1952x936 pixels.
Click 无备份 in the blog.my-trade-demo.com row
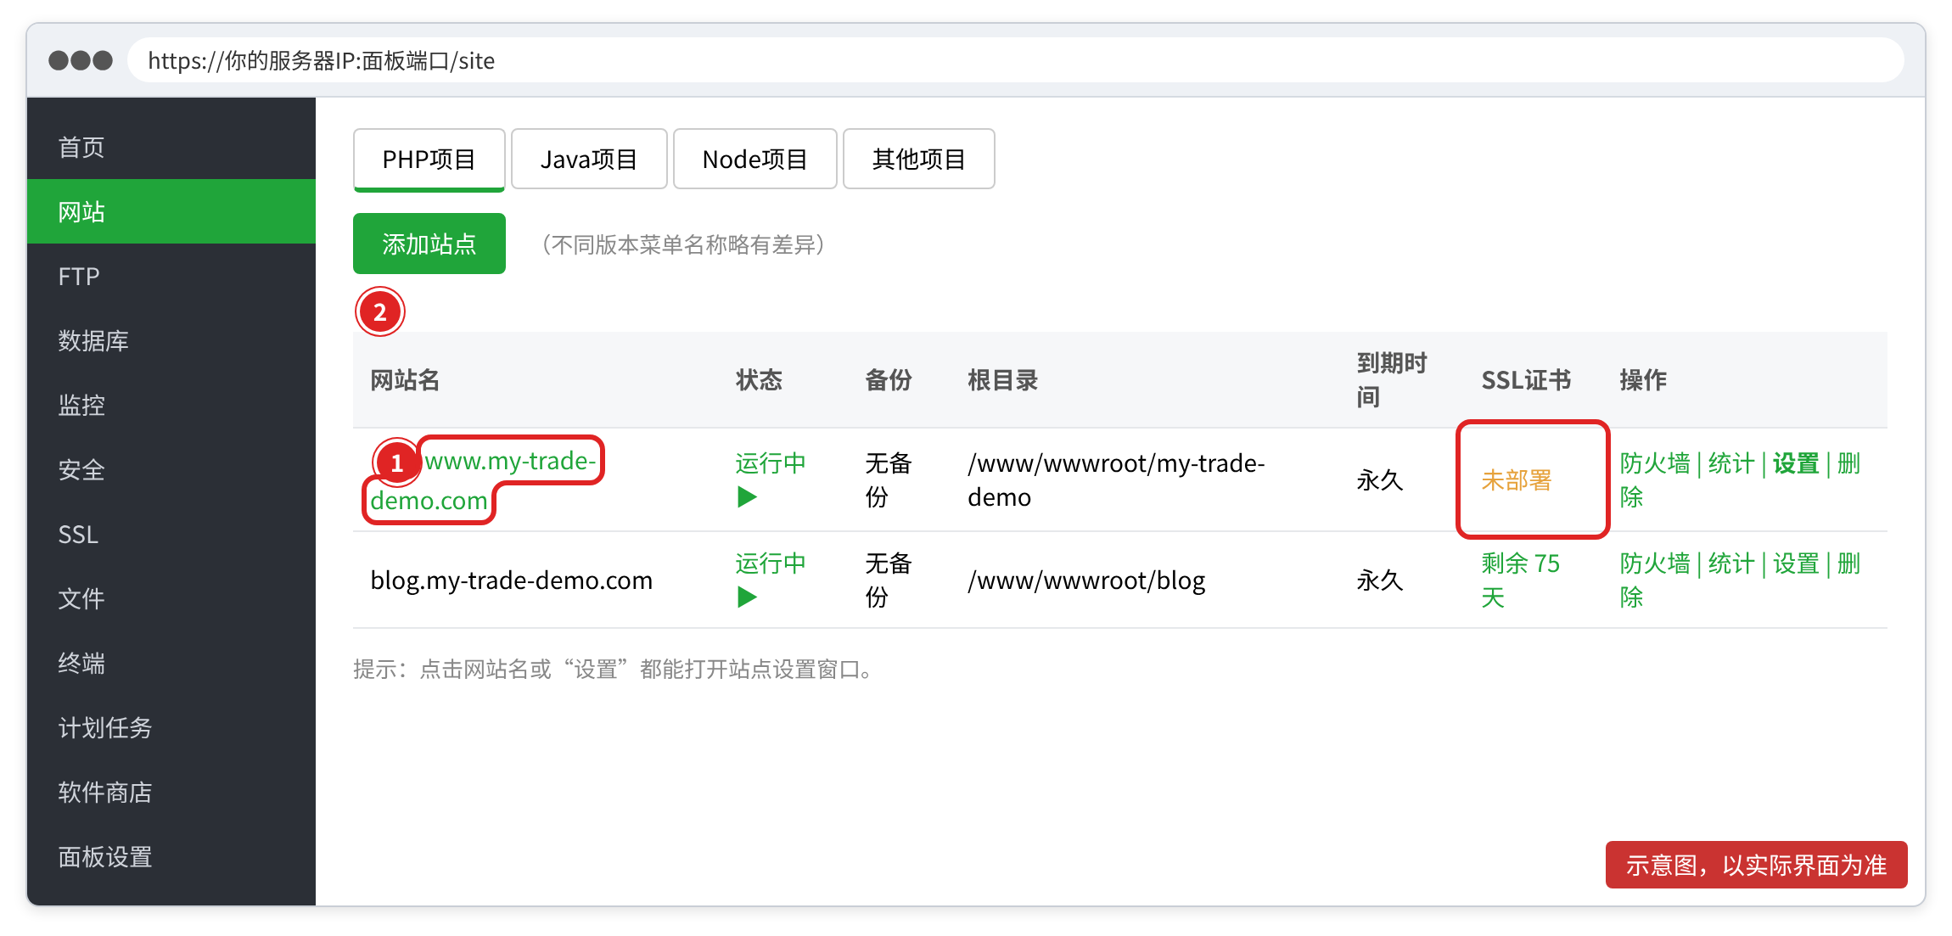pos(888,580)
